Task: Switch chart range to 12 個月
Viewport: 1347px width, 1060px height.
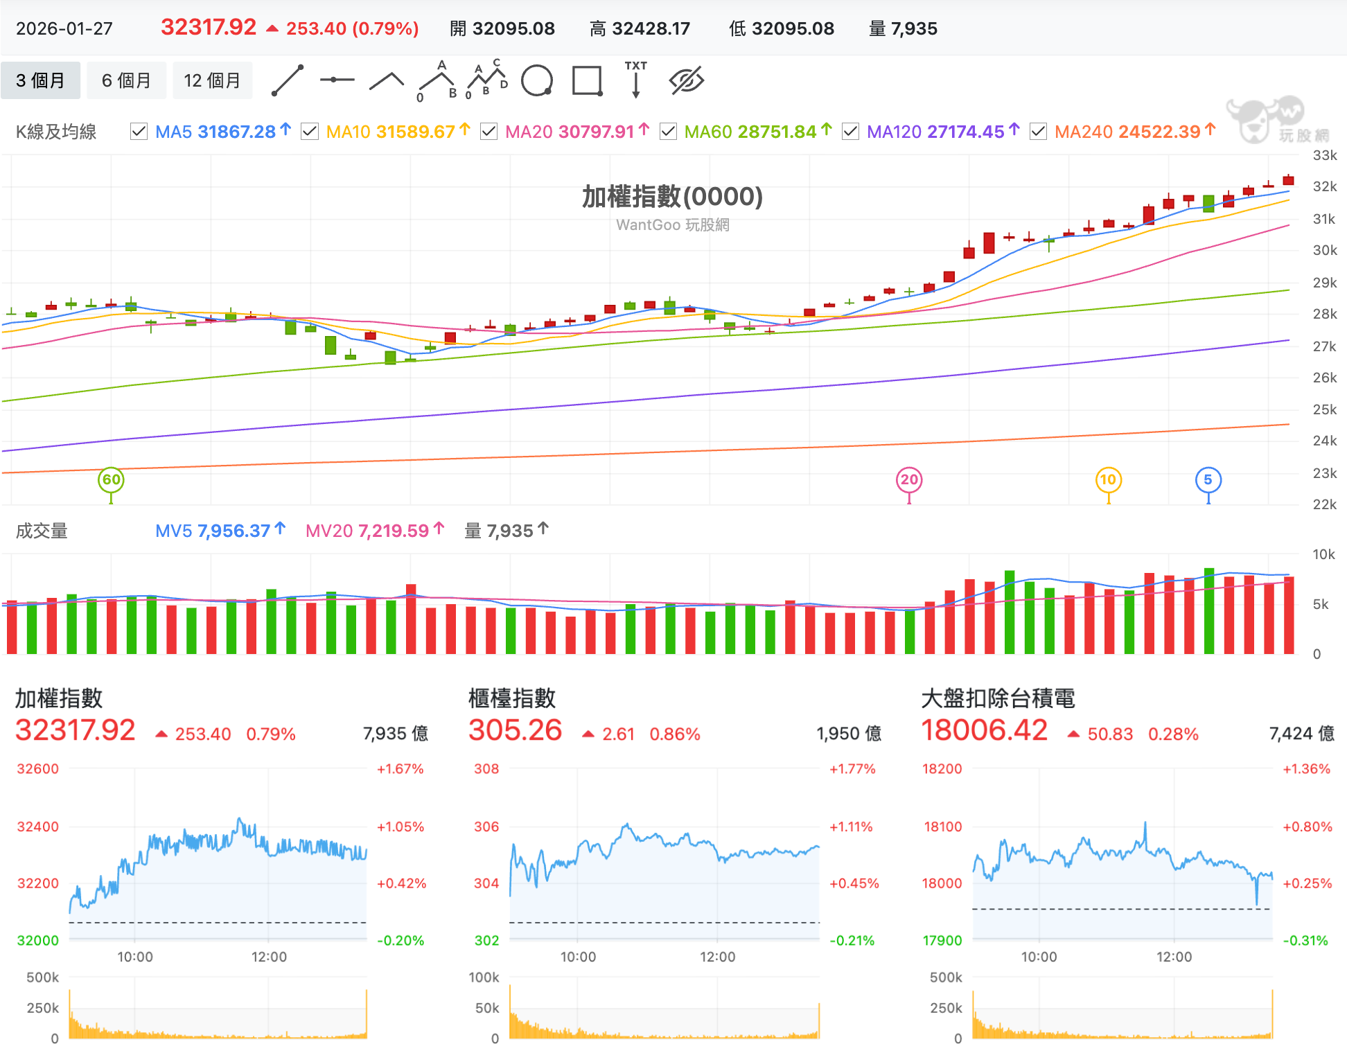Action: 212,80
